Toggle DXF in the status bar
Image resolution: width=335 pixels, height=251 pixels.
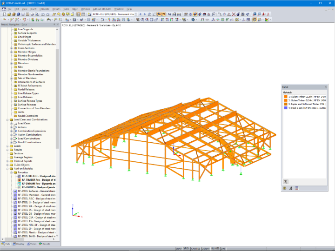click(x=223, y=249)
